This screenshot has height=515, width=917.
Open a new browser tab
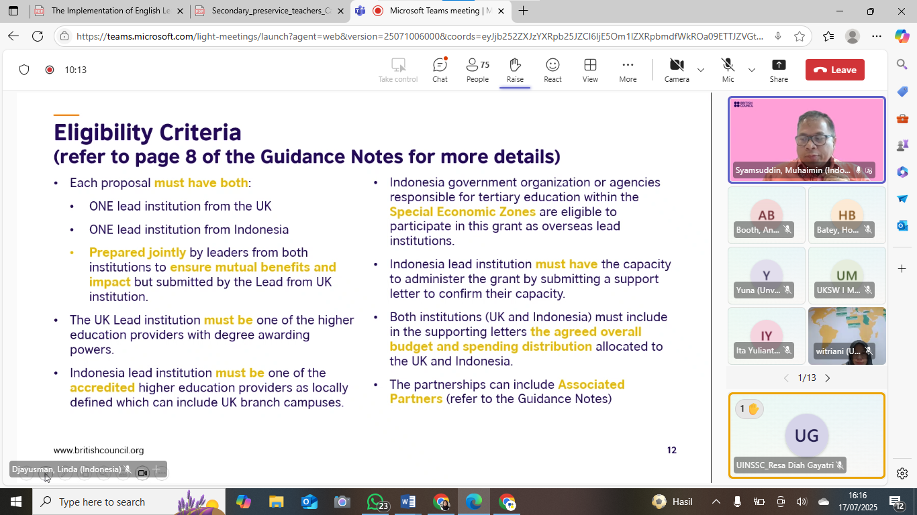point(523,11)
